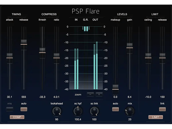Screen dimensions: 172x129
Task: Toggle the LIMIT button
Action: tap(156, 117)
